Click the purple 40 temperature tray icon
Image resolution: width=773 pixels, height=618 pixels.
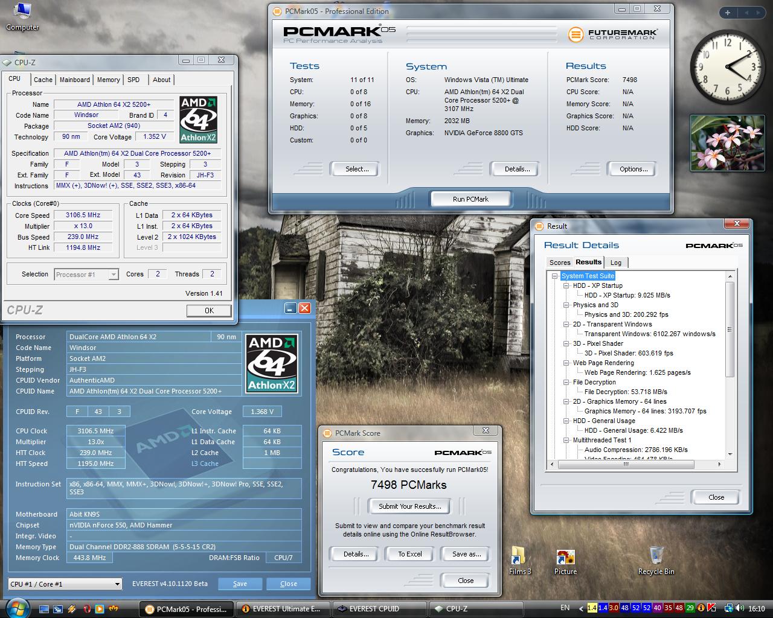(x=658, y=608)
